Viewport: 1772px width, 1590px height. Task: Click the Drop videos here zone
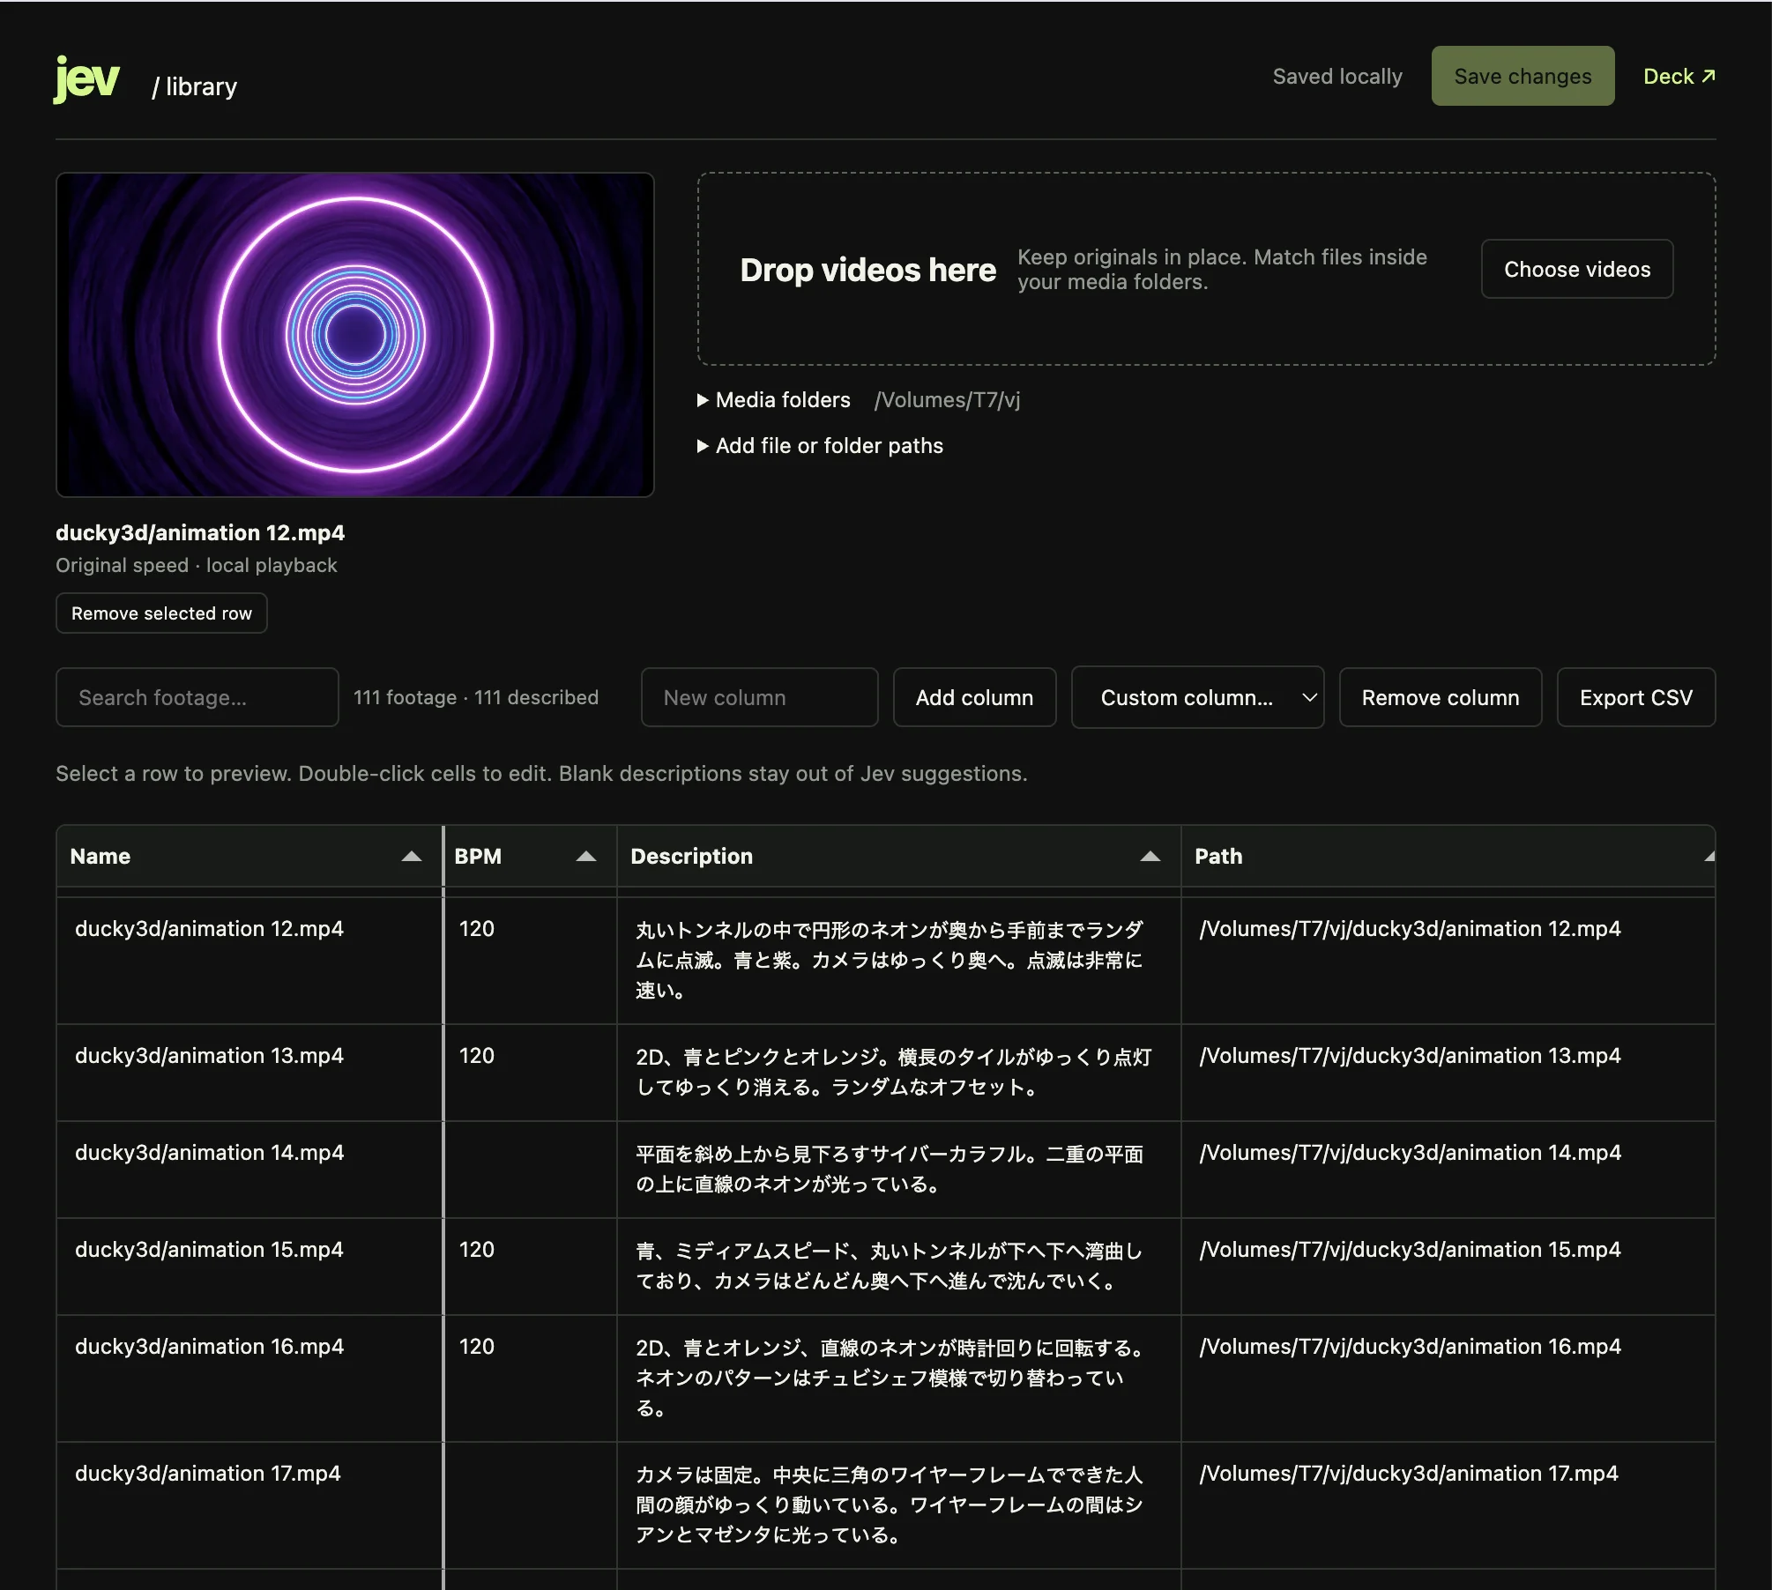(x=1206, y=269)
